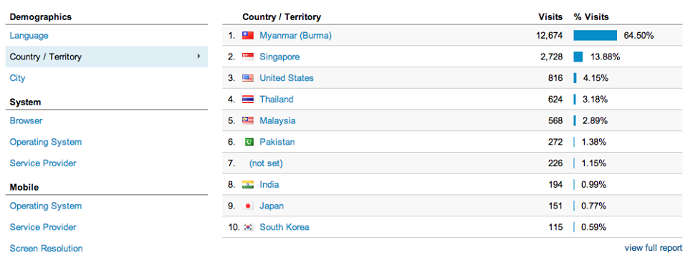The height and width of the screenshot is (268, 688).
Task: Open Service Provider under System
Action: pyautogui.click(x=43, y=163)
